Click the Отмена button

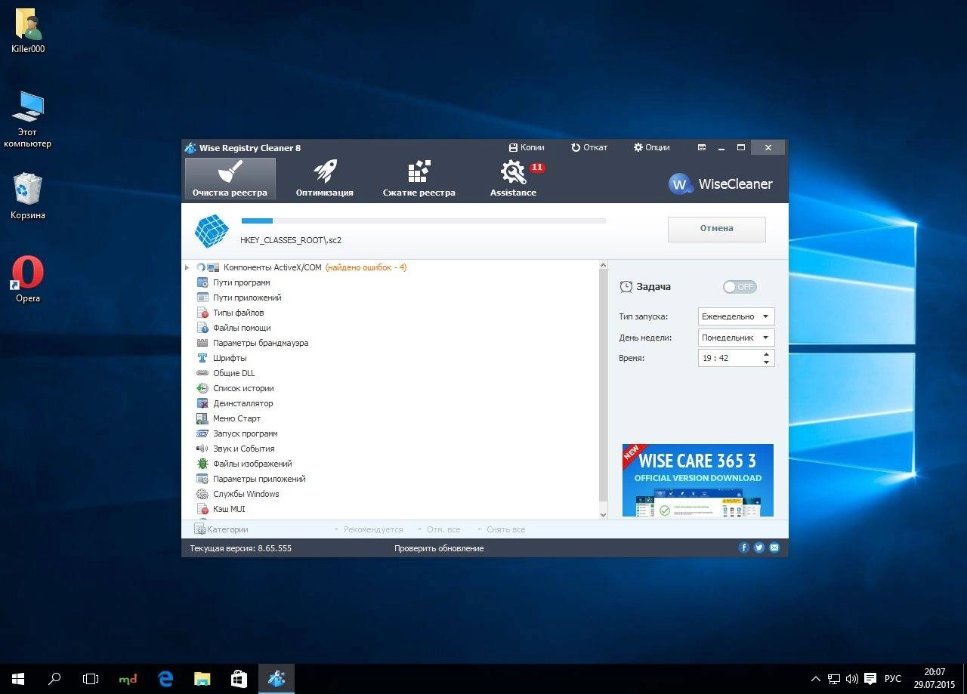716,229
